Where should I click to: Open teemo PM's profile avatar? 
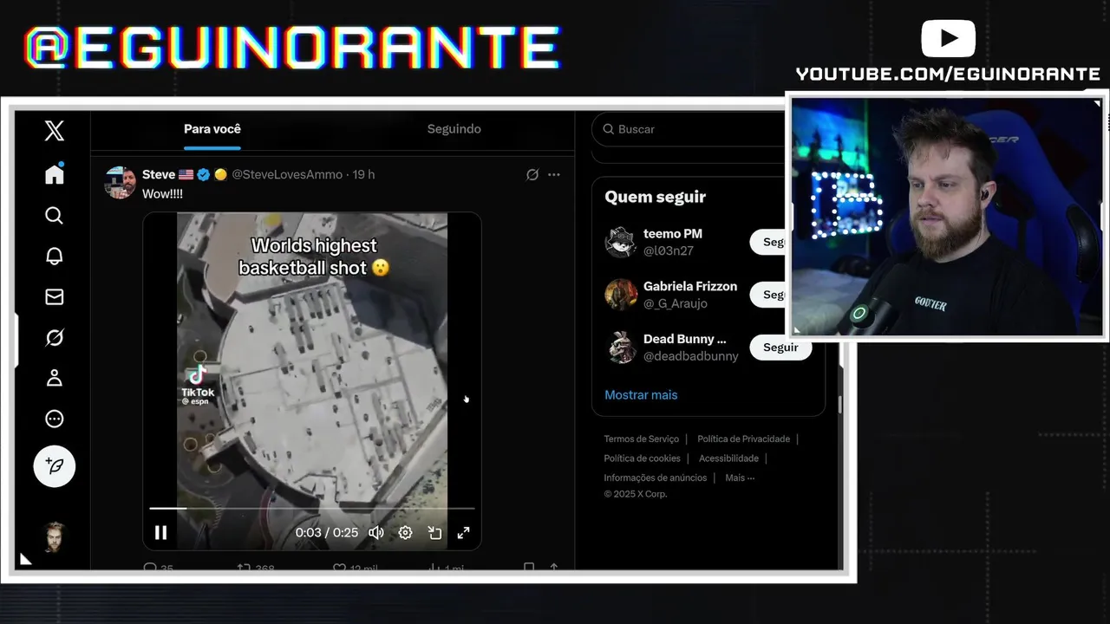(621, 242)
